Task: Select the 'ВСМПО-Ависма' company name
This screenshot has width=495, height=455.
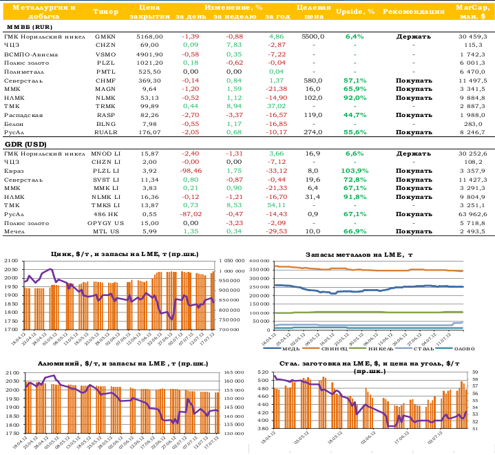Action: pos(31,54)
